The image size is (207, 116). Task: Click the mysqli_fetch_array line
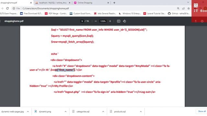tap(72, 42)
